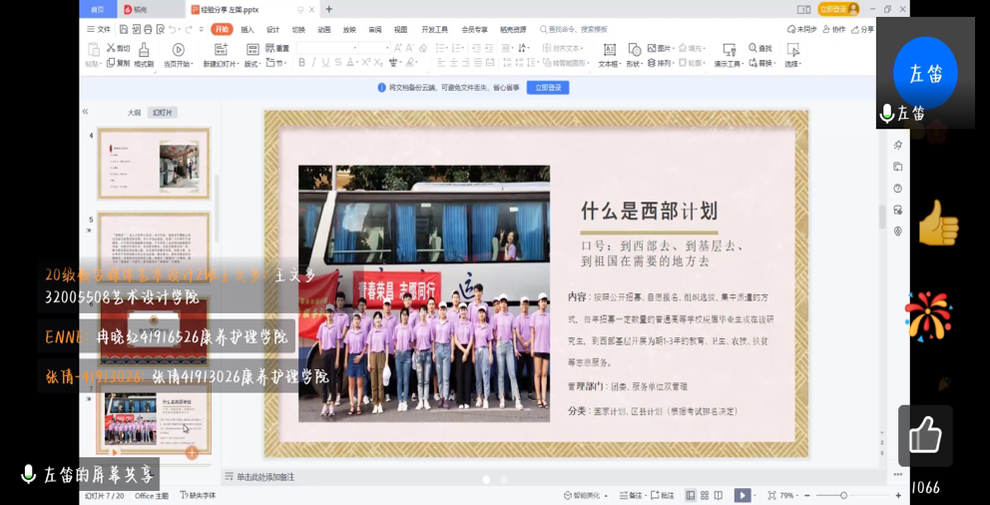Click the zoom slider handle
The width and height of the screenshot is (990, 505).
843,496
